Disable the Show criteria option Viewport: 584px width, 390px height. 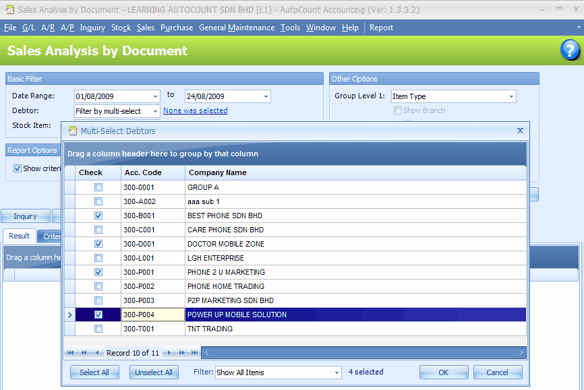[x=16, y=168]
